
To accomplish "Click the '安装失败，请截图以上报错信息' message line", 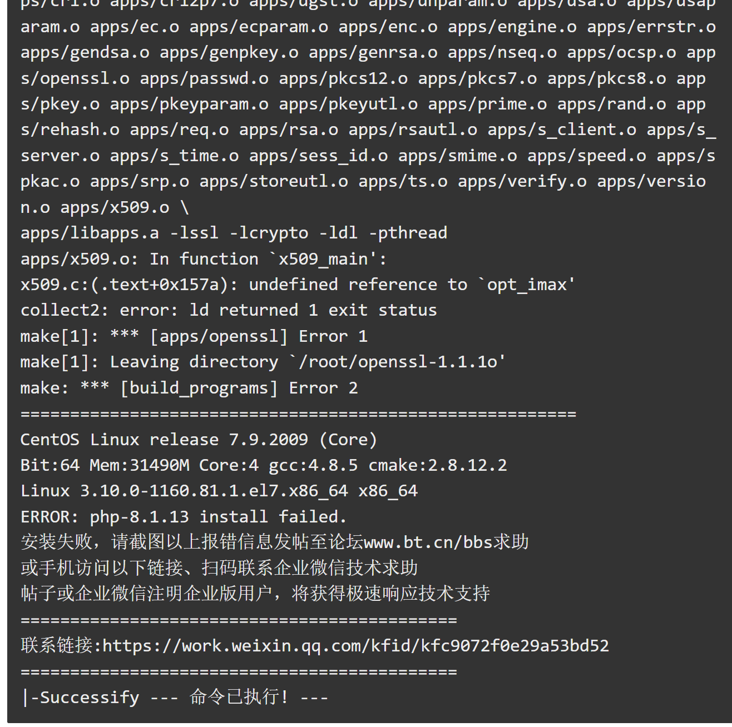I will (275, 542).
